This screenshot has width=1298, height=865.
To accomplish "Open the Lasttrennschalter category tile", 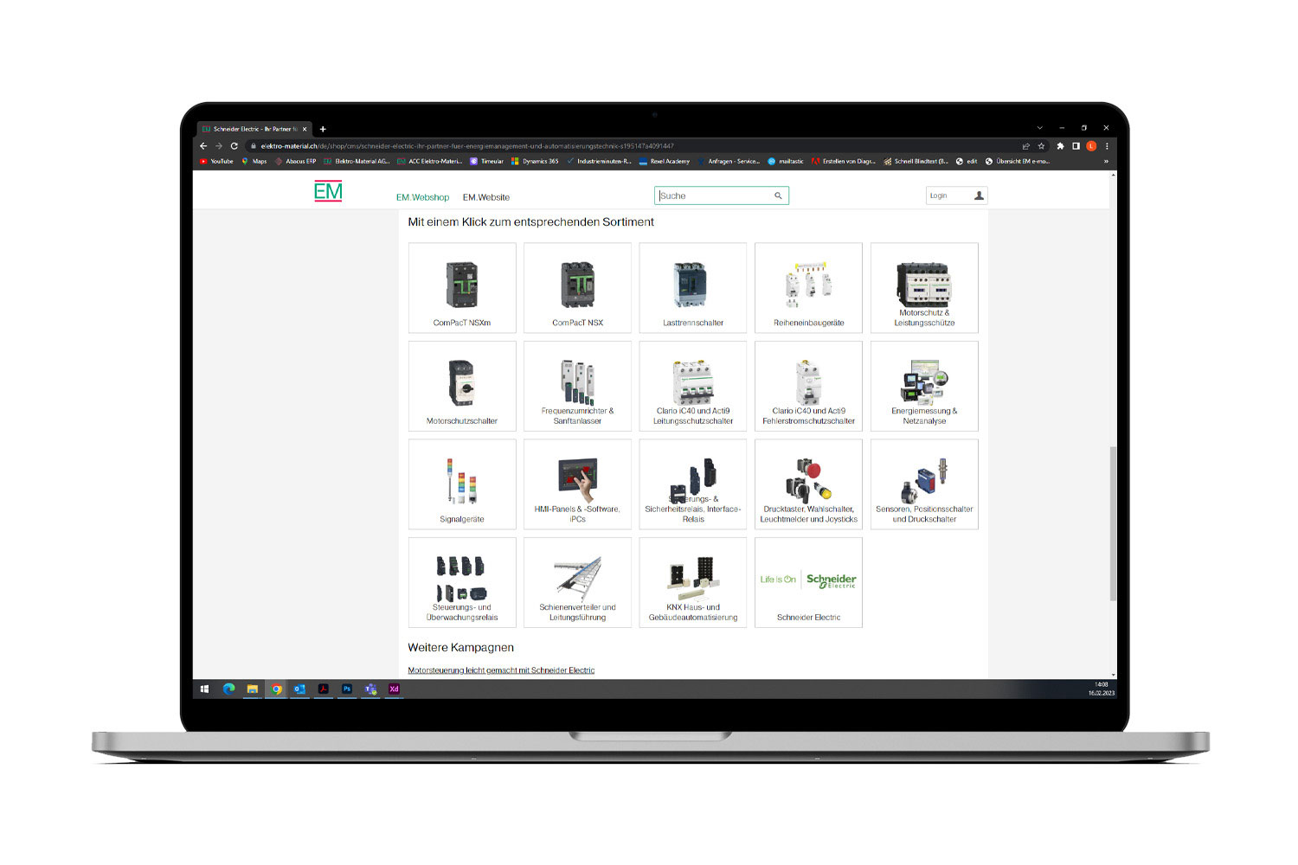I will [x=693, y=288].
